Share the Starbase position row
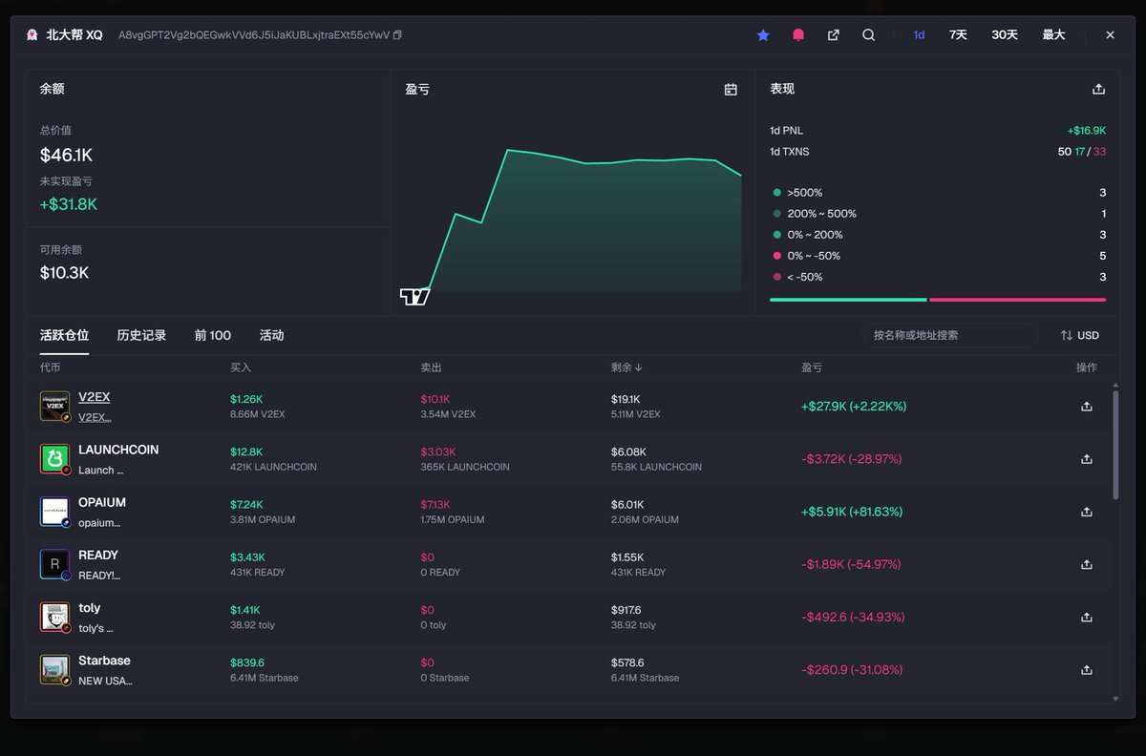This screenshot has height=756, width=1146. 1086,669
